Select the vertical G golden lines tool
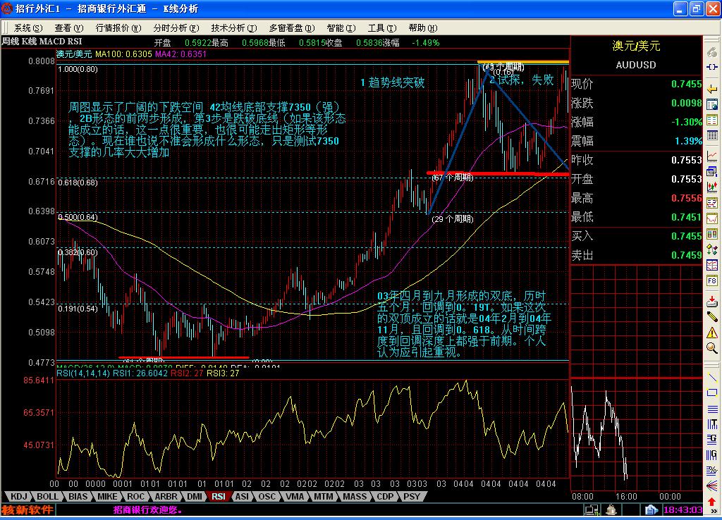Screen dimensions: 722x520 coord(712,454)
